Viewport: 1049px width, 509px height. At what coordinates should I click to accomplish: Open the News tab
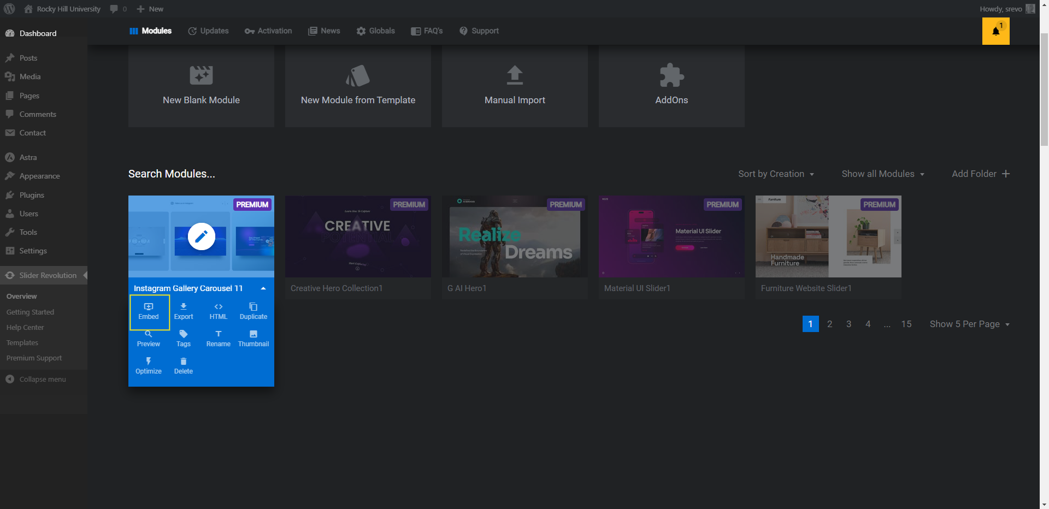tap(324, 31)
